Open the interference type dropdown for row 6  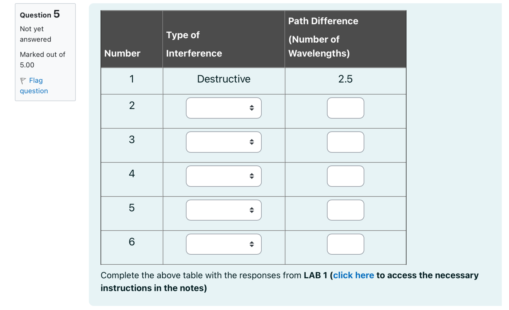click(x=223, y=244)
